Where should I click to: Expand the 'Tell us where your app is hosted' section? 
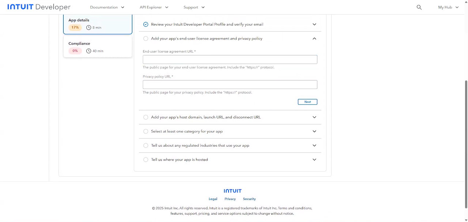[x=314, y=159]
